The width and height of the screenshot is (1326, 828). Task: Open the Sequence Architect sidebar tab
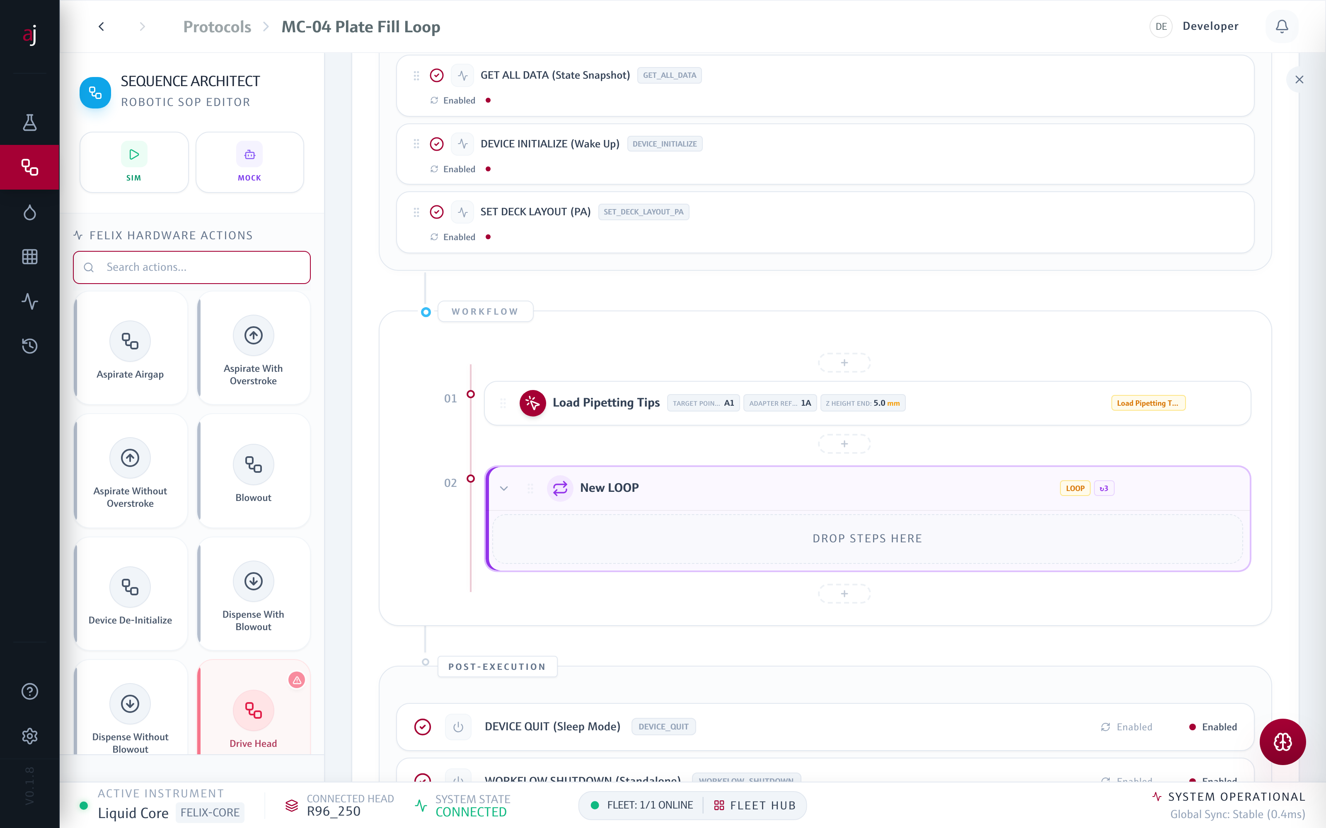coord(29,167)
